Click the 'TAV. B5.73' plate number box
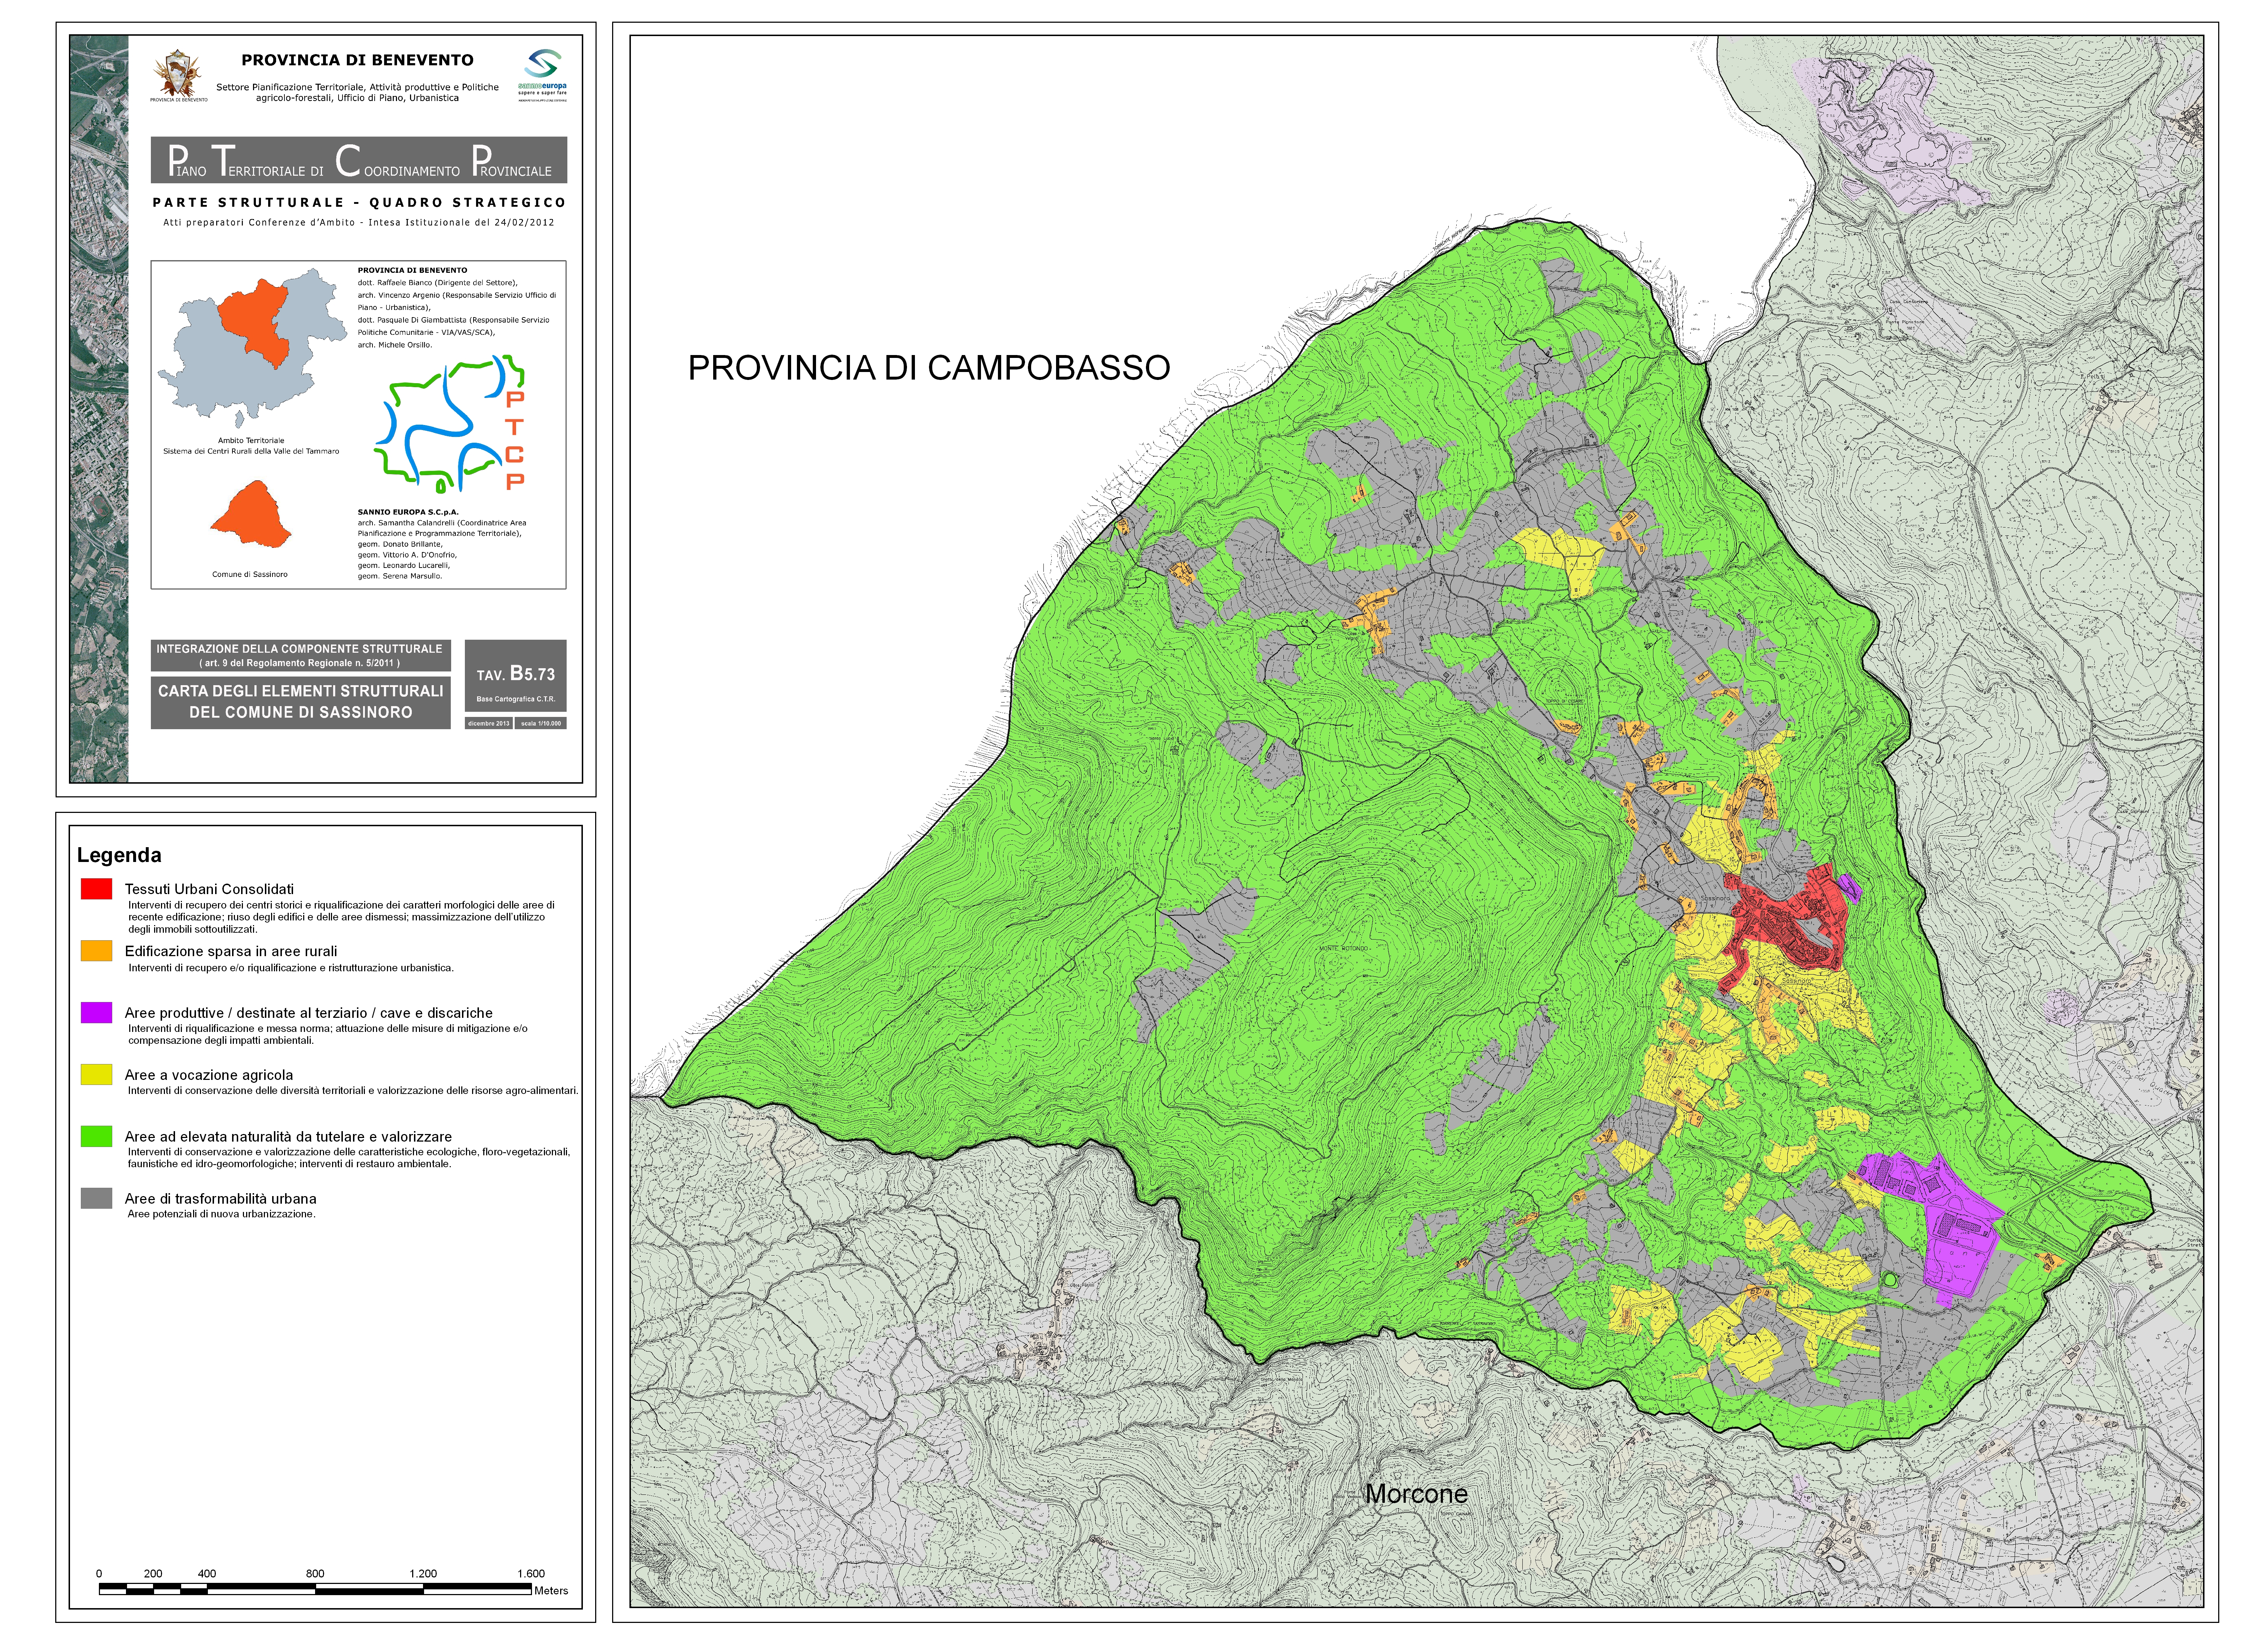Screen dimensions: 2268x1646 pyautogui.click(x=516, y=675)
